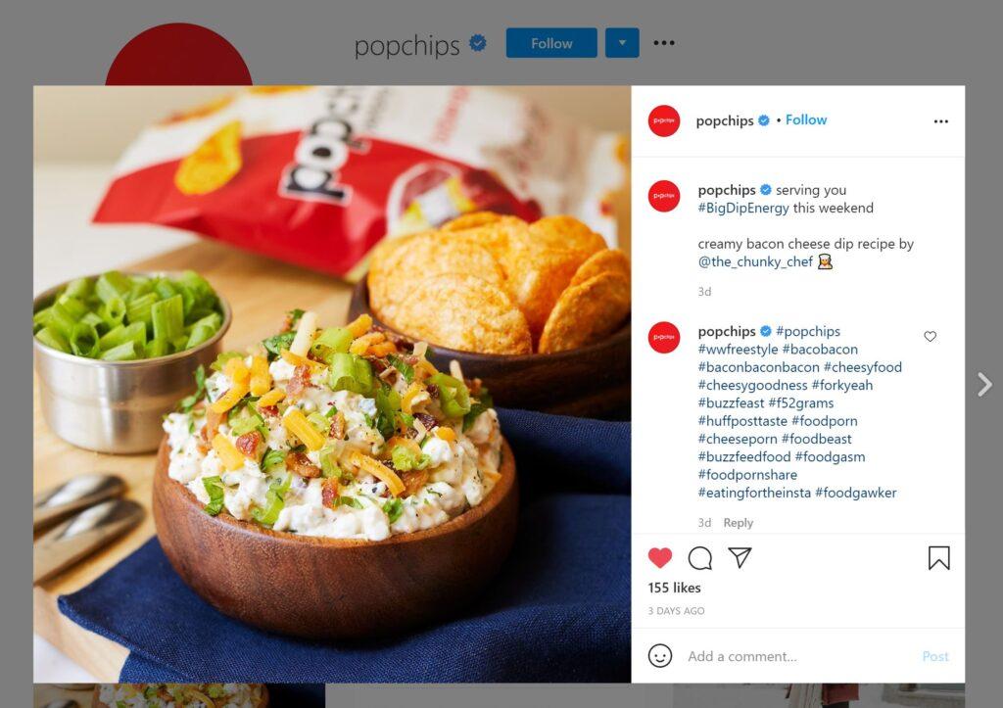Viewport: 1003px width, 708px height.
Task: Open the #foodgawker hashtag
Action: click(856, 493)
